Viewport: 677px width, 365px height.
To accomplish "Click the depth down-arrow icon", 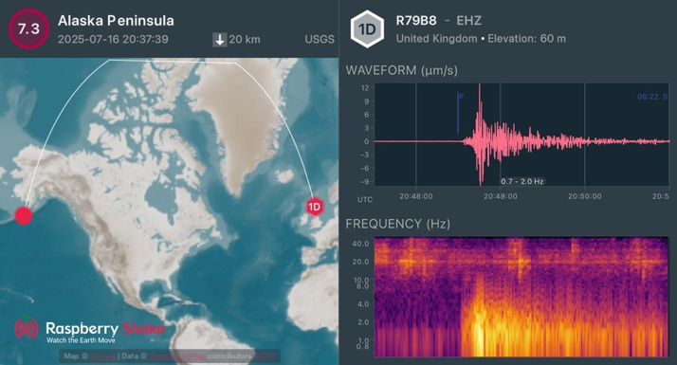I will tap(220, 40).
